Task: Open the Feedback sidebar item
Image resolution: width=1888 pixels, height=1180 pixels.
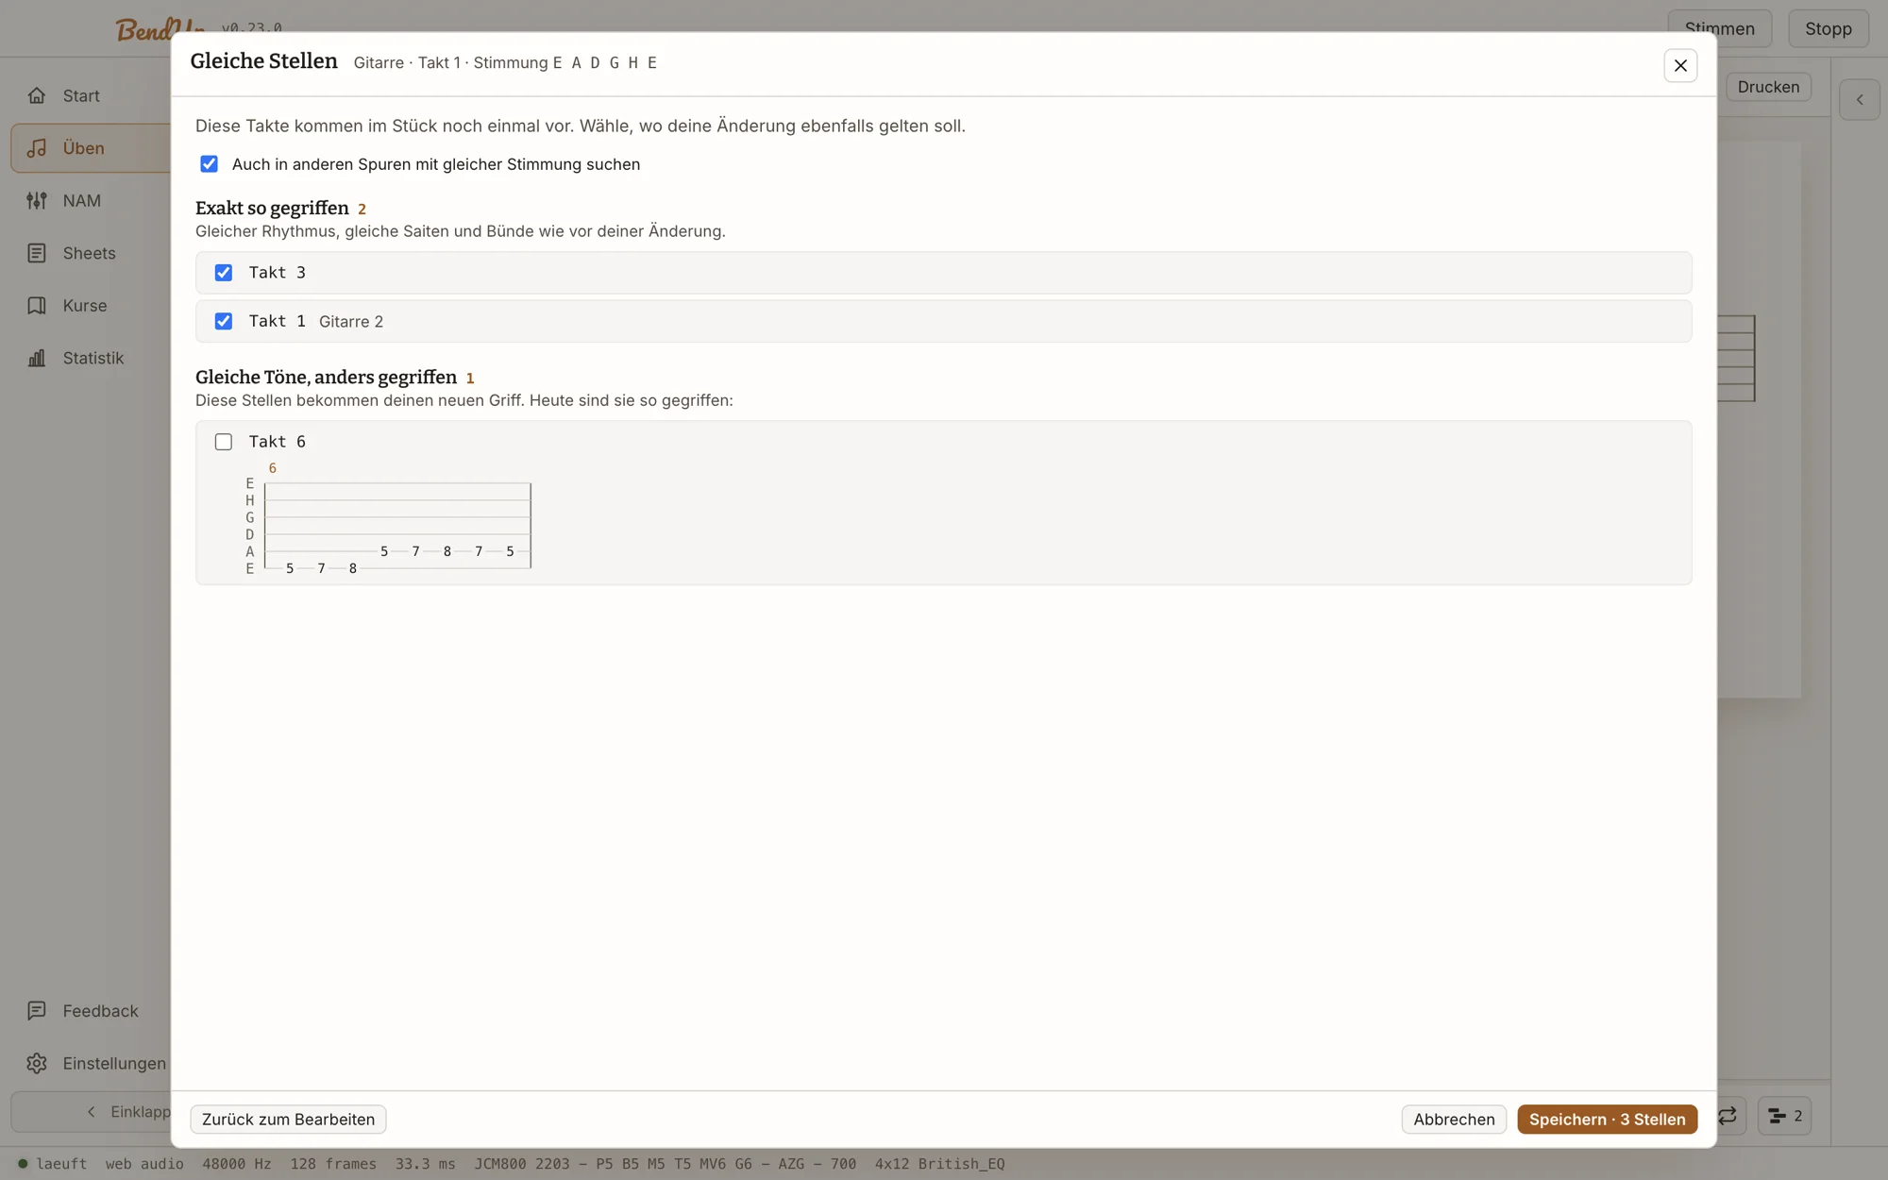Action: [92, 1011]
